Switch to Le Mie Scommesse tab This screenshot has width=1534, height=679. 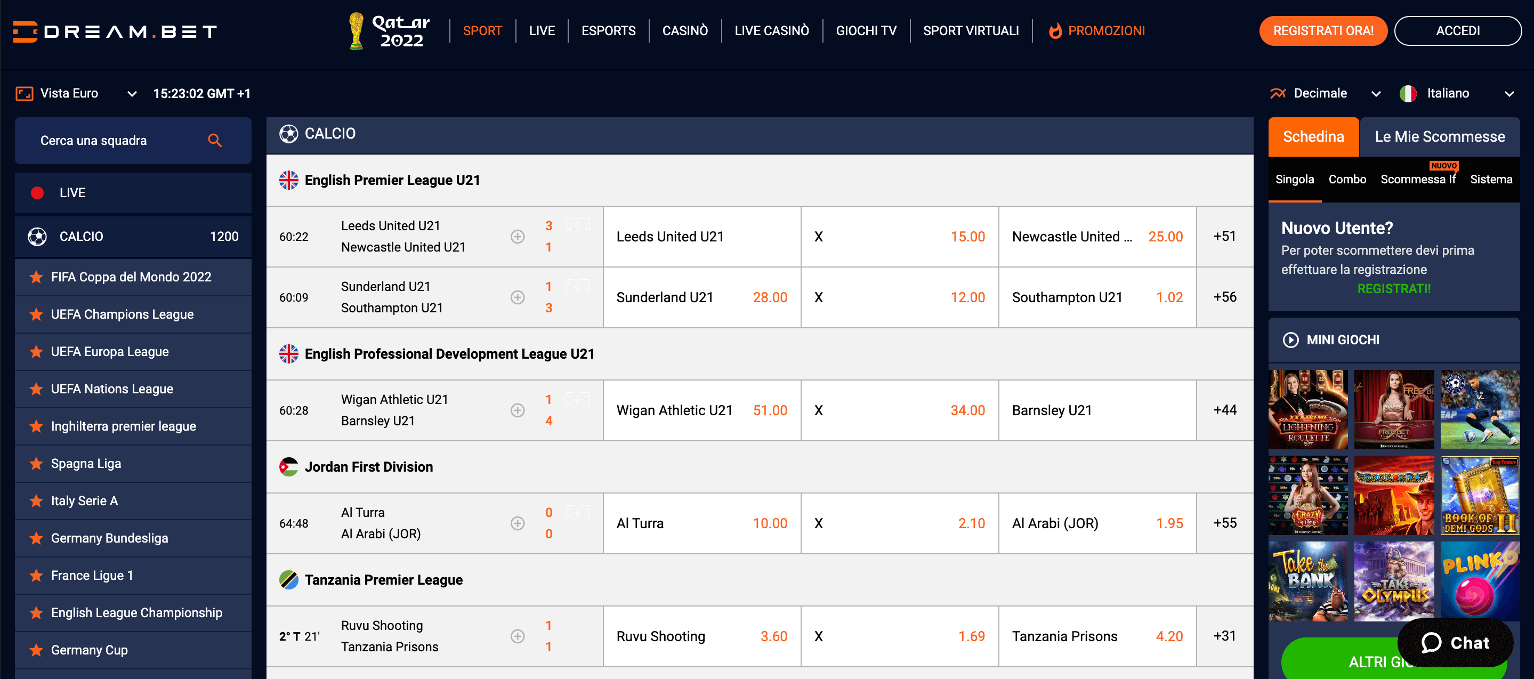click(1439, 137)
